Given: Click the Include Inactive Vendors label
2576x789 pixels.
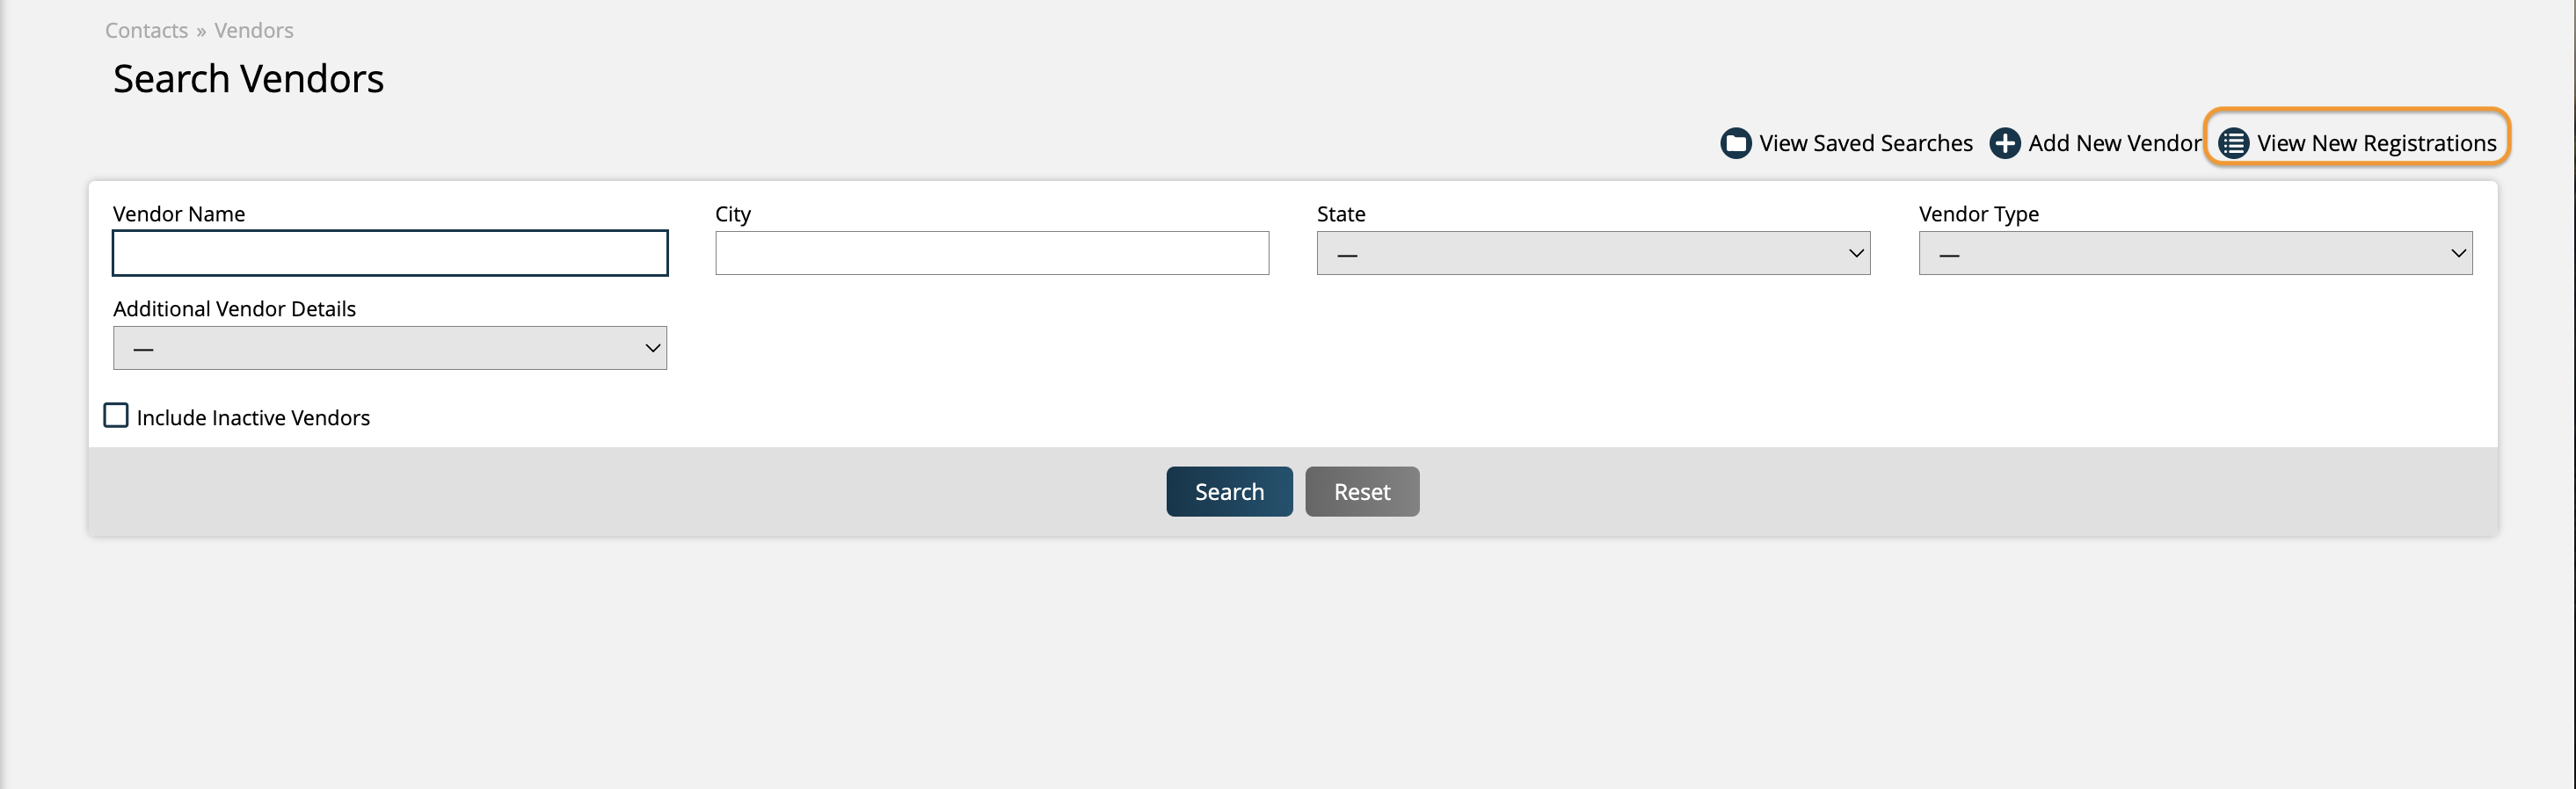Looking at the screenshot, I should (253, 417).
